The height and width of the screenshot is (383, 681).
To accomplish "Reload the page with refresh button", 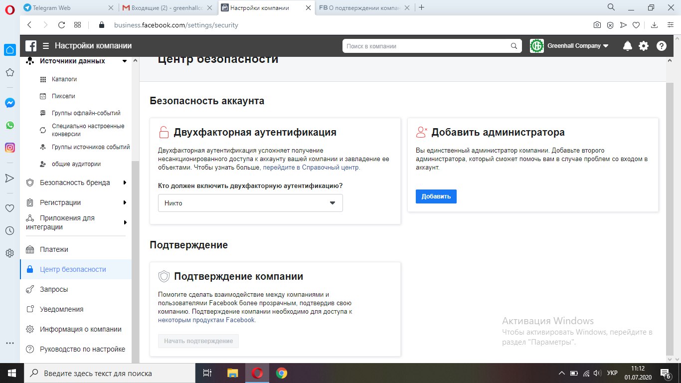I will tap(61, 25).
